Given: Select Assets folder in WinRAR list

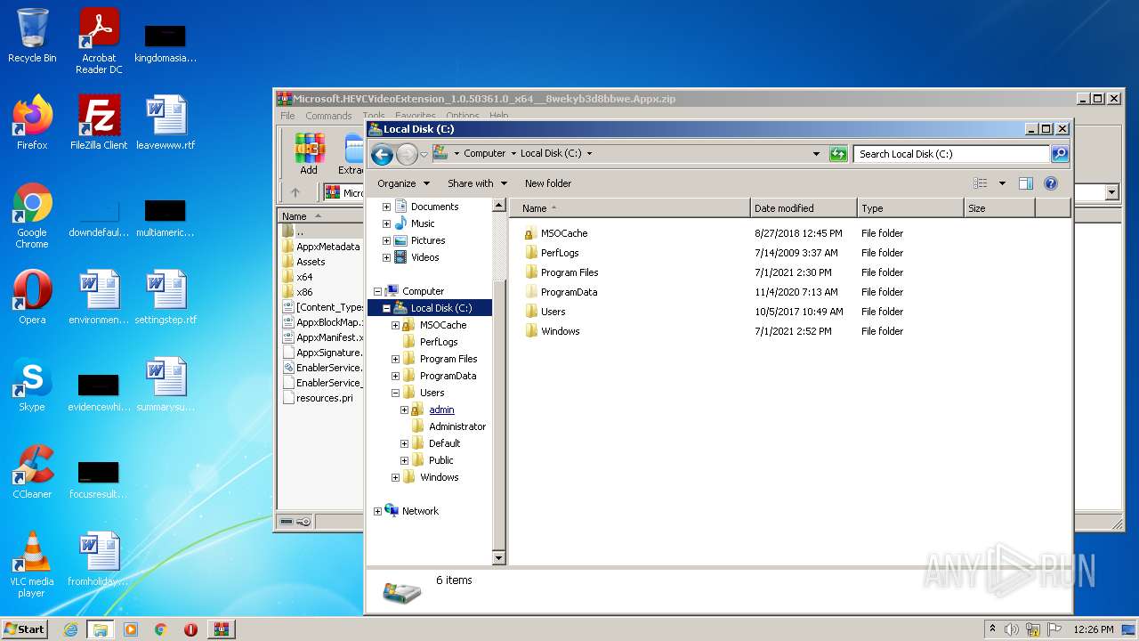Looking at the screenshot, I should click(x=311, y=262).
